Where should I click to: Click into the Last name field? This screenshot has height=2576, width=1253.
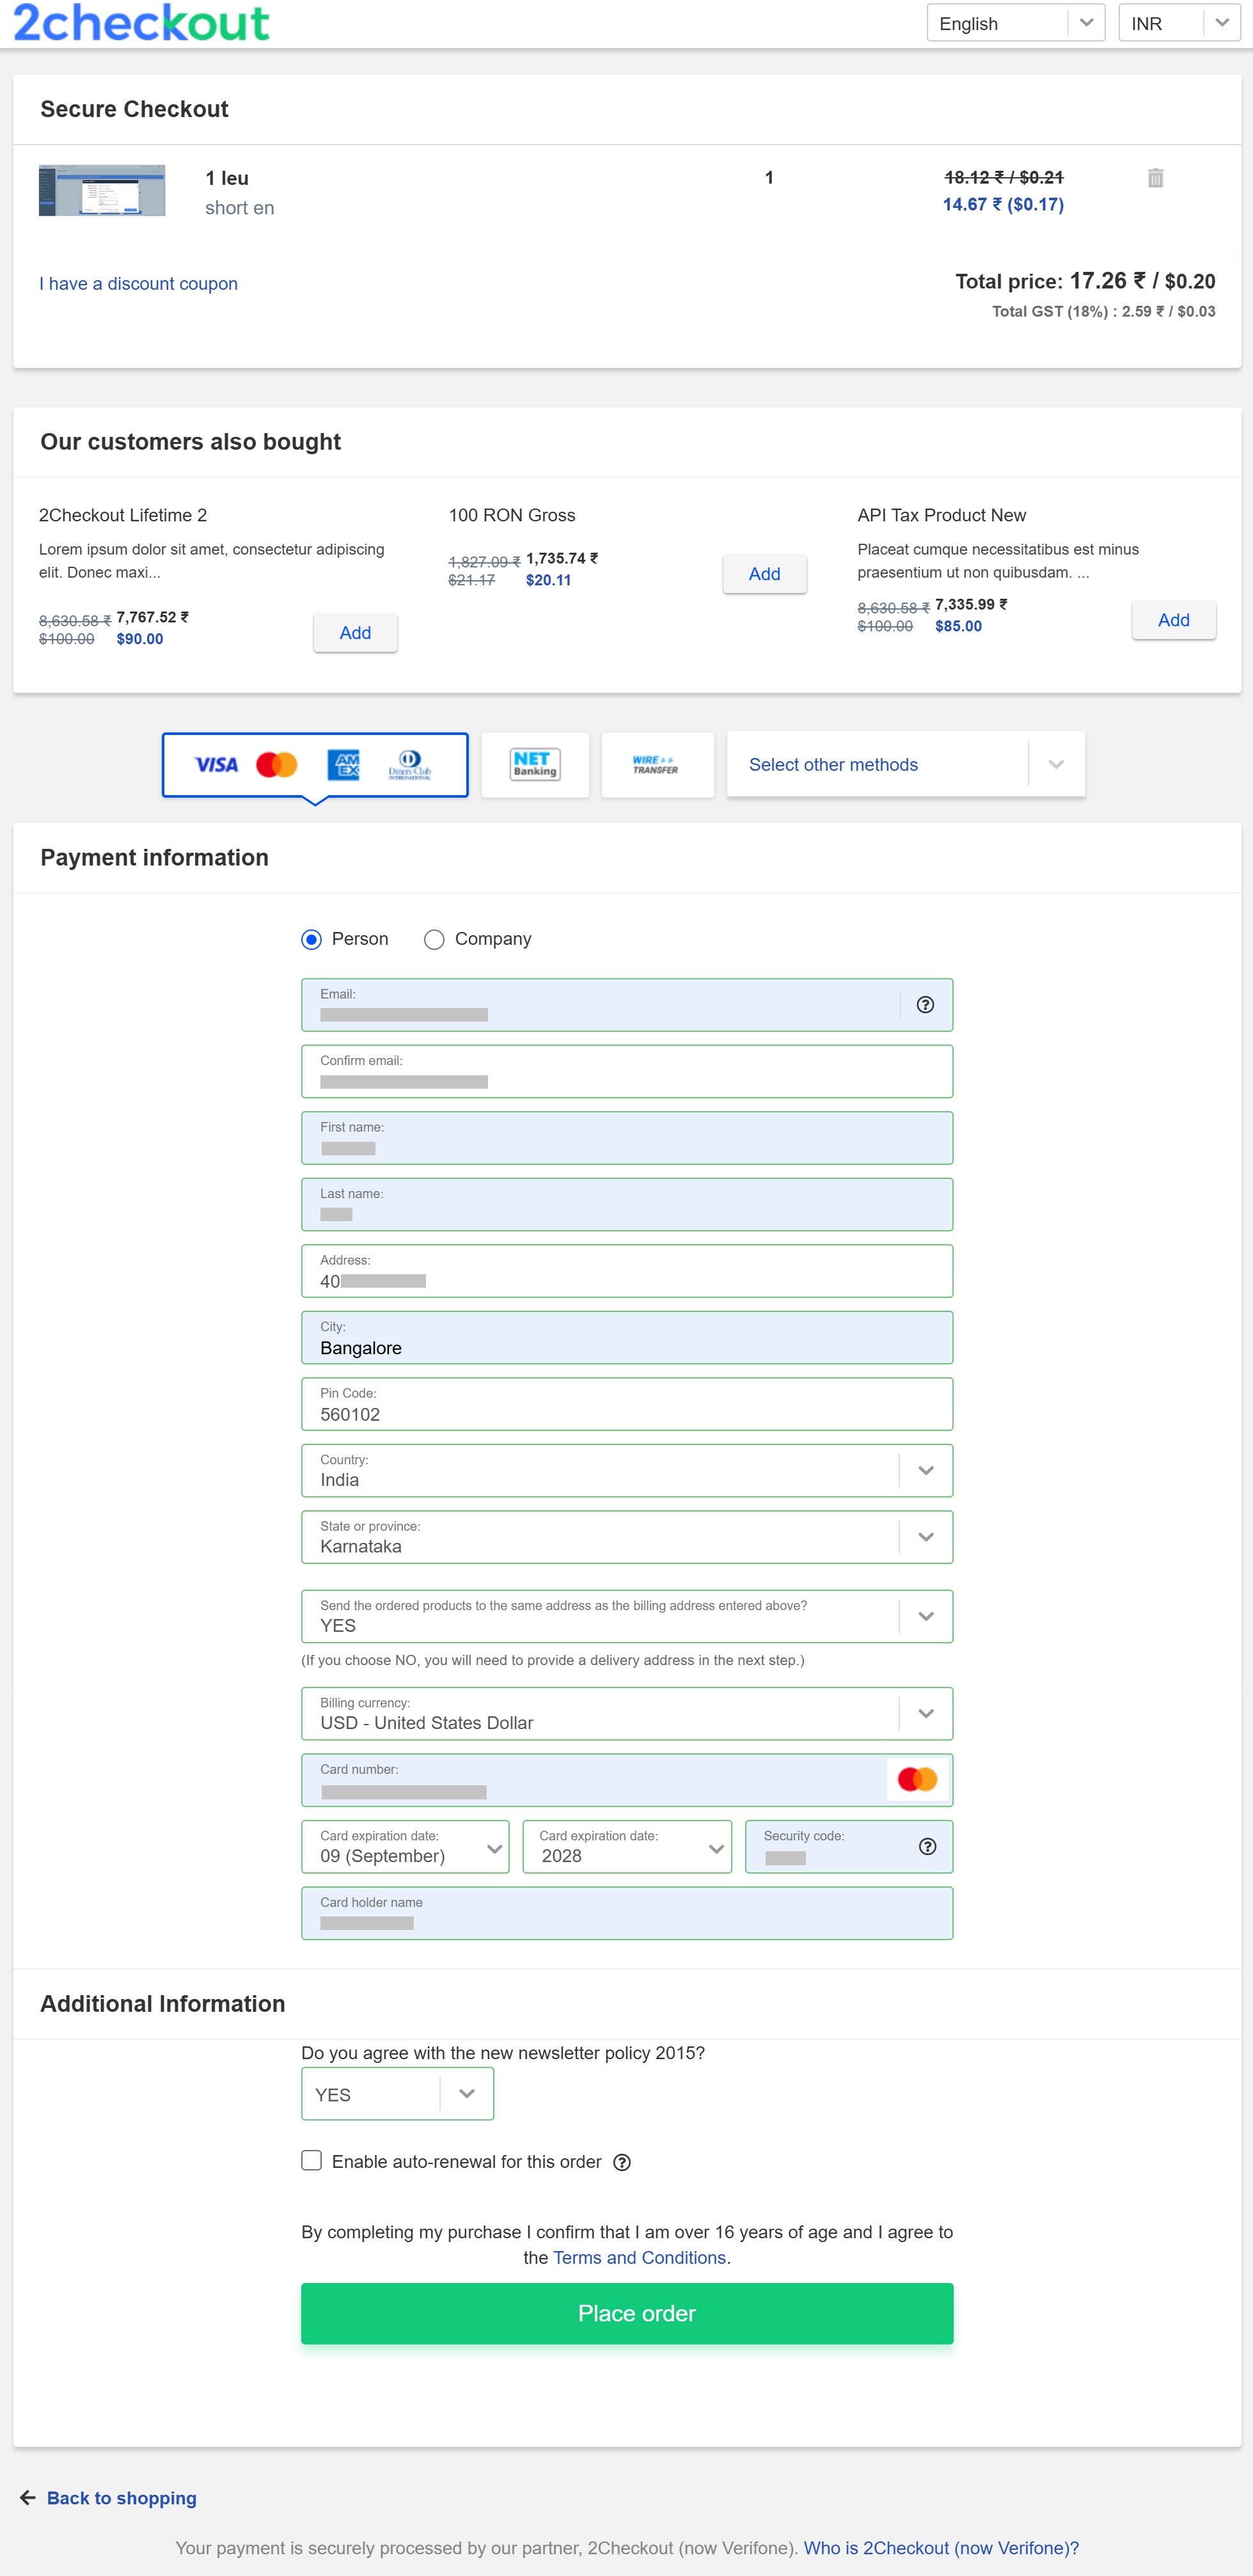coord(627,1205)
